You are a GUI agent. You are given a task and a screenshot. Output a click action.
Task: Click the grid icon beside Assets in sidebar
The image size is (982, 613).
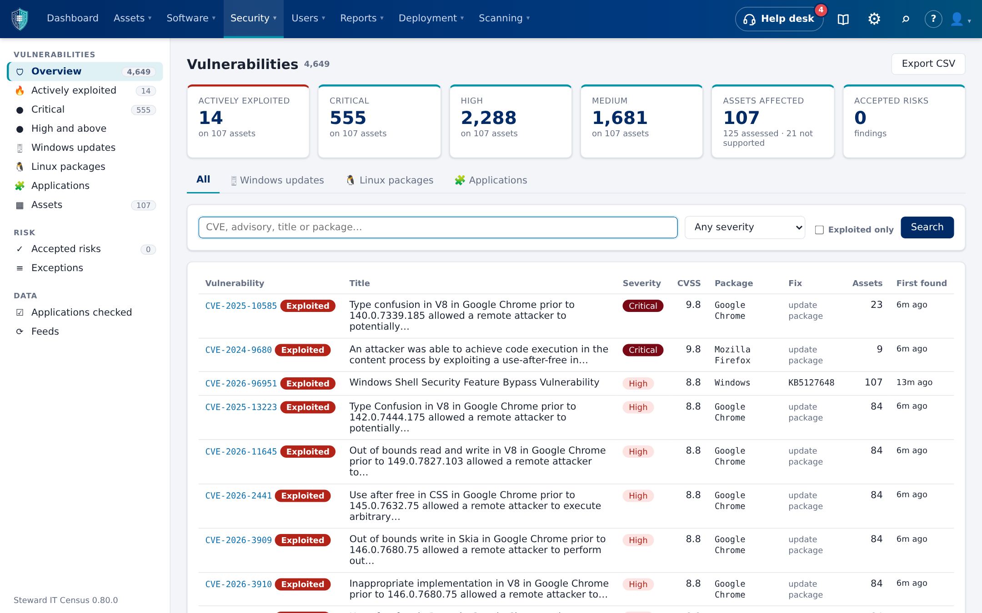point(20,205)
